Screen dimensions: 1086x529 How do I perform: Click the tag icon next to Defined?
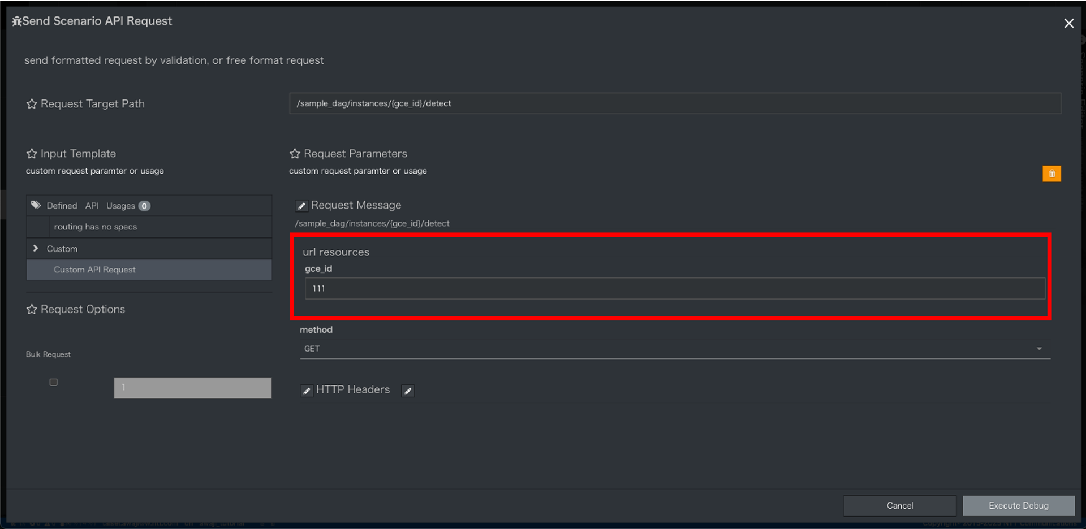[x=36, y=205]
